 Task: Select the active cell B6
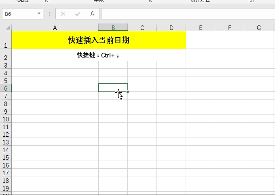coord(109,87)
